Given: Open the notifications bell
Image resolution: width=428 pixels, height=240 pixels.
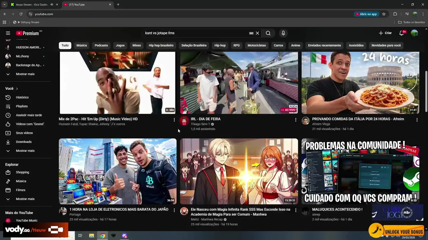Looking at the screenshot, I should pyautogui.click(x=402, y=33).
